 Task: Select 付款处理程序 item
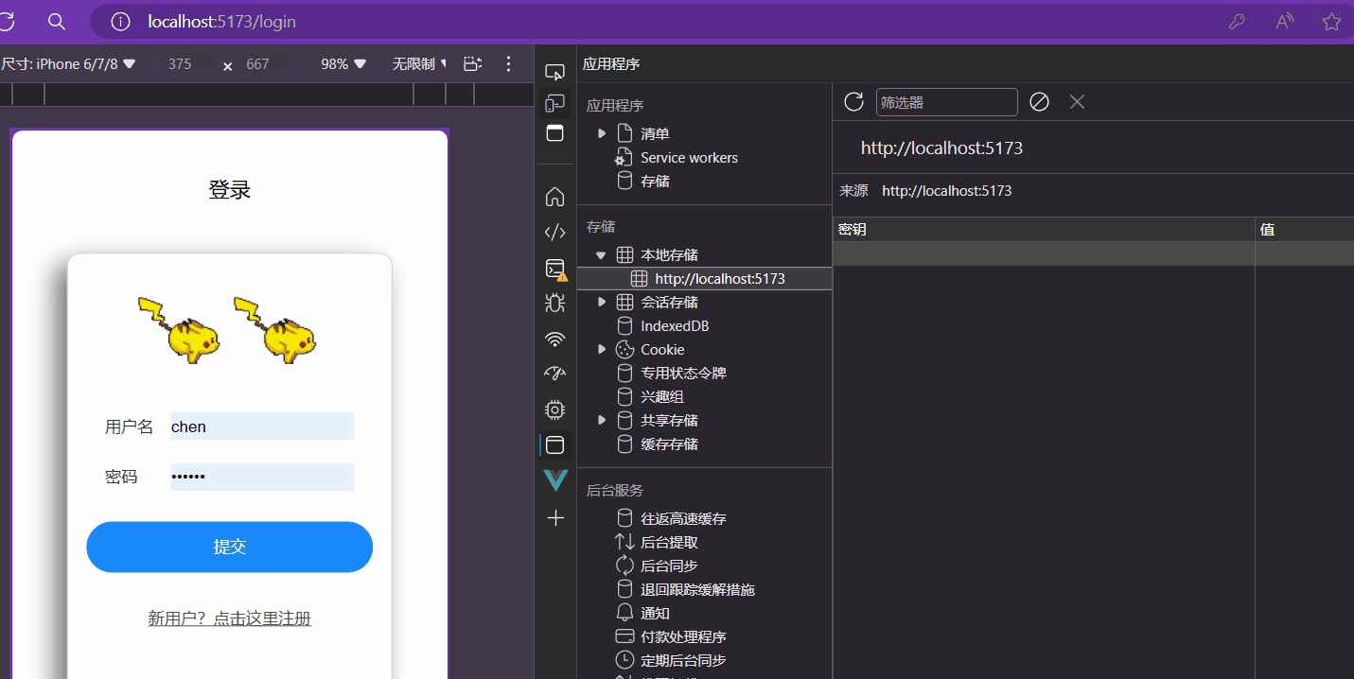683,637
